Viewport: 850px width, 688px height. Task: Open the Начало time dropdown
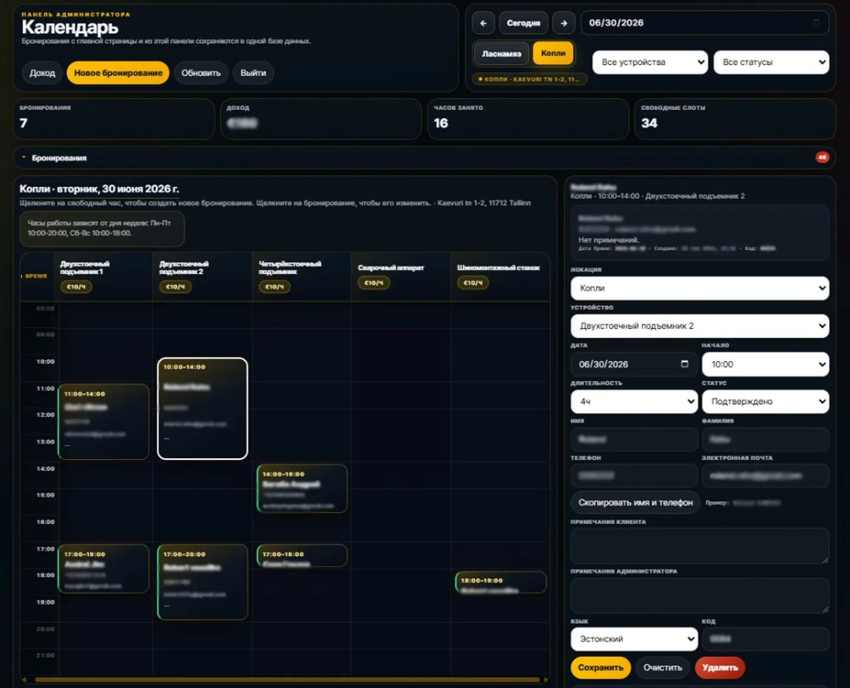click(x=765, y=364)
